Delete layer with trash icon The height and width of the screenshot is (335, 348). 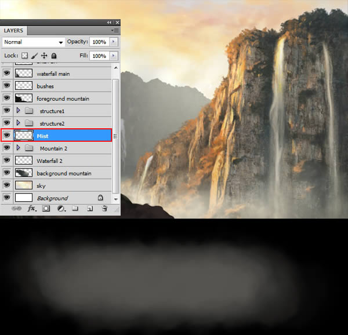coord(104,209)
